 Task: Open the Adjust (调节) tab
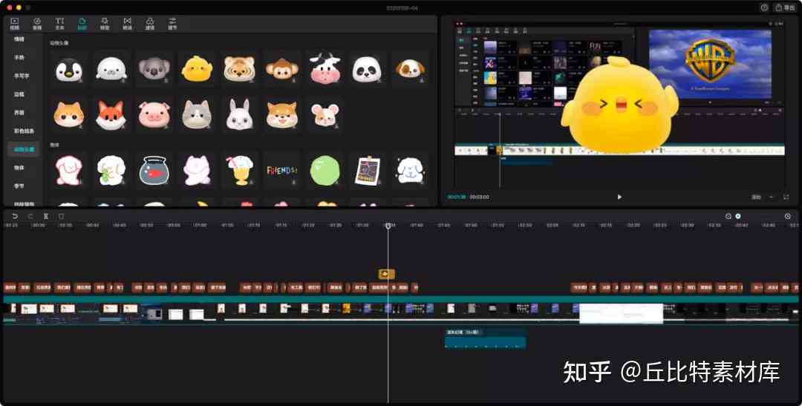point(172,24)
